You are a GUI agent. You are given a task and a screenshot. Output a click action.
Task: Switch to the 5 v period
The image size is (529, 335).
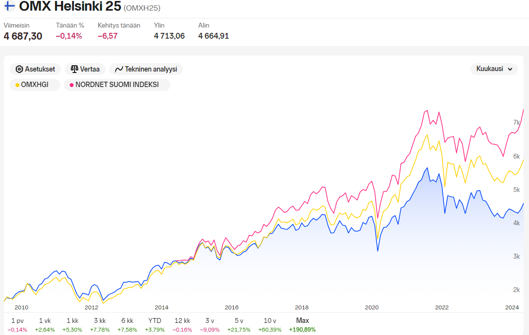[x=239, y=324]
